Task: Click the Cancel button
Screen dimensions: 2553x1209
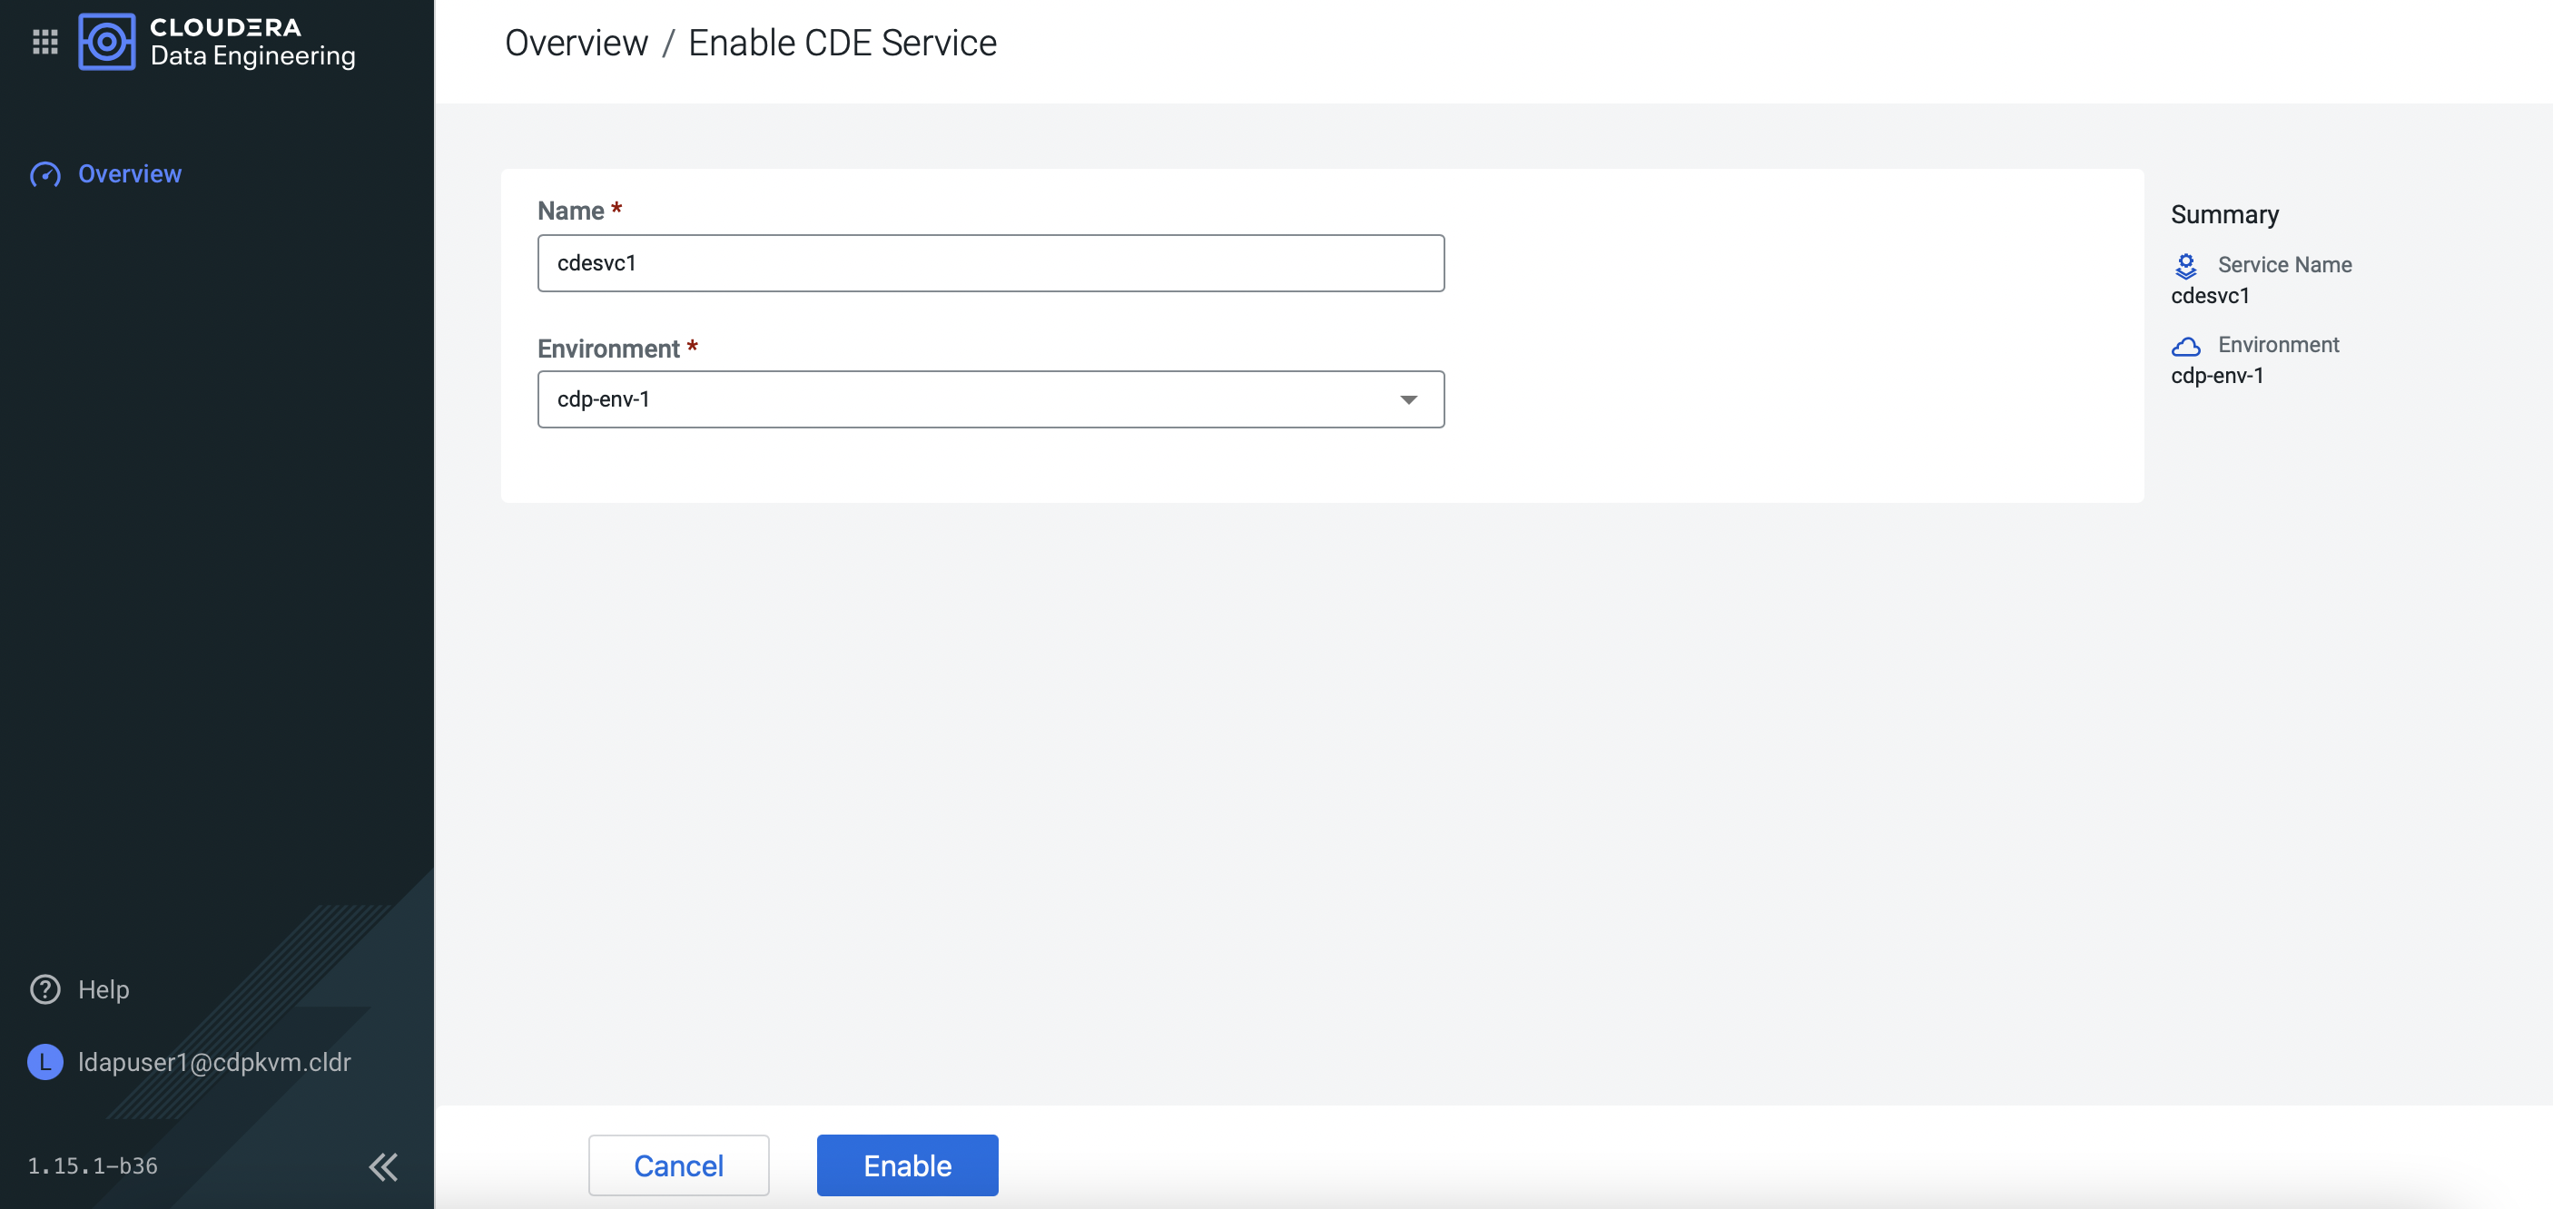Action: pos(679,1165)
